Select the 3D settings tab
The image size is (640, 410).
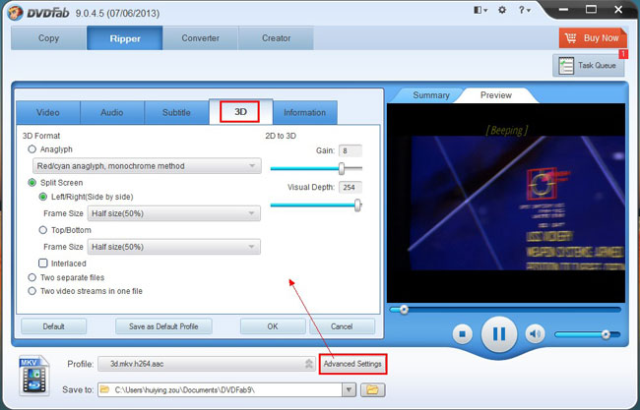click(240, 112)
